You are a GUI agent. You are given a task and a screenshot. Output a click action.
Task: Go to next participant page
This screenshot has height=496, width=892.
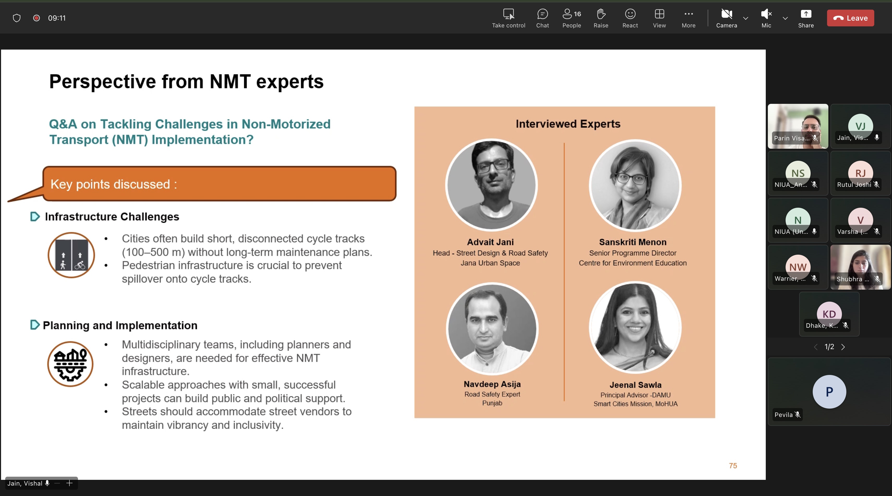[843, 347]
